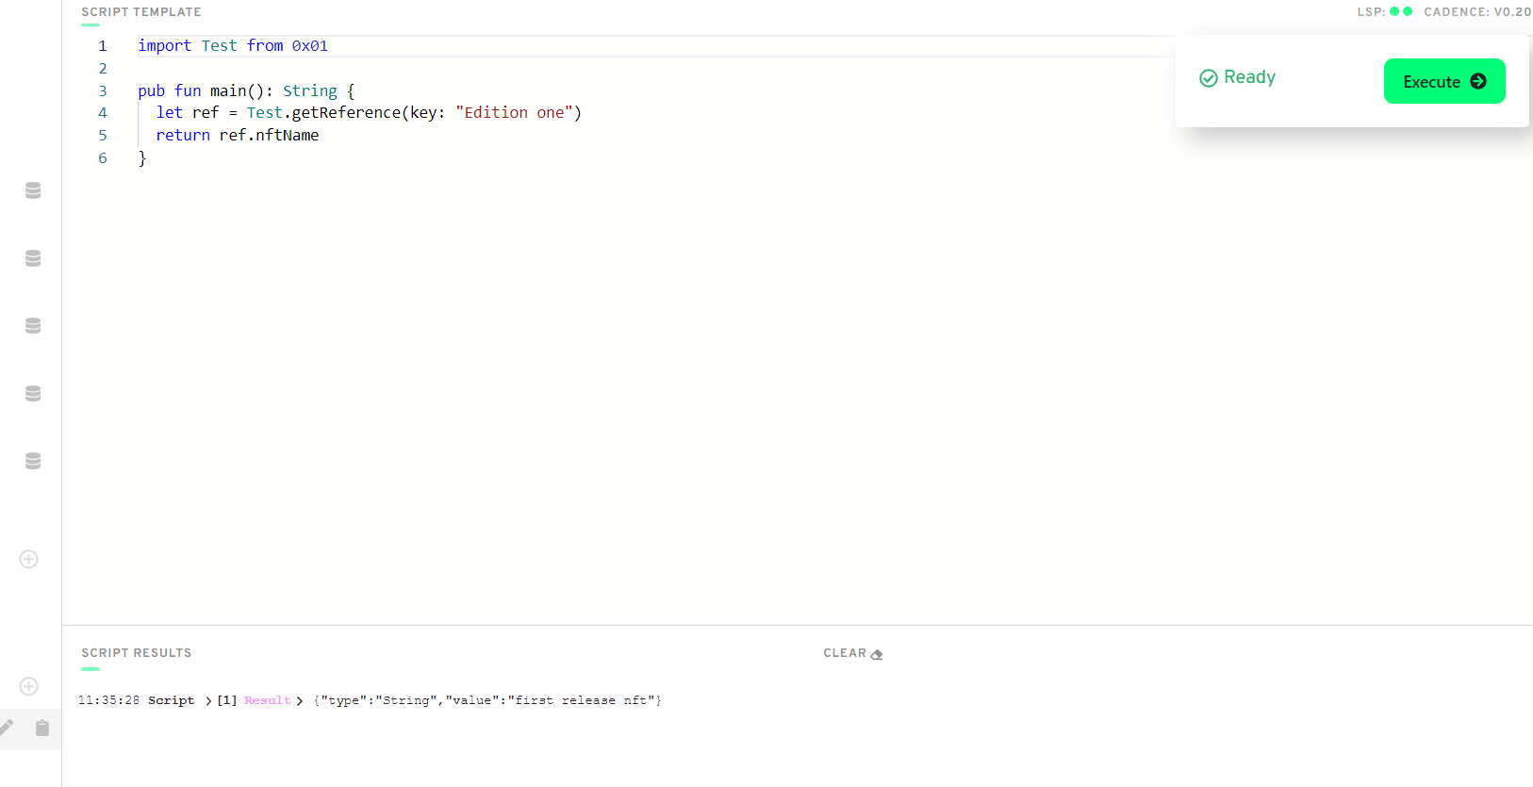Viewport: 1533px width, 787px height.
Task: Click the Result label in script output
Action: (x=268, y=700)
